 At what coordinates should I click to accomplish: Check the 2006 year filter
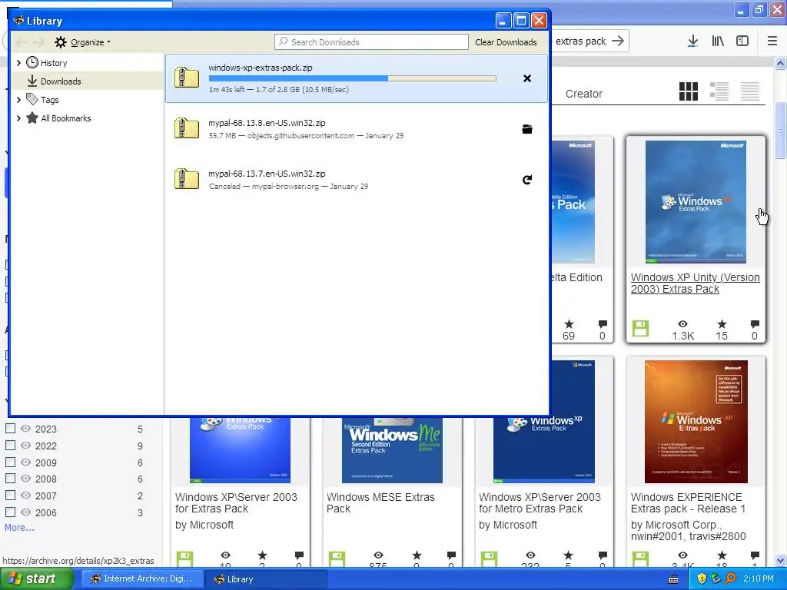10,512
